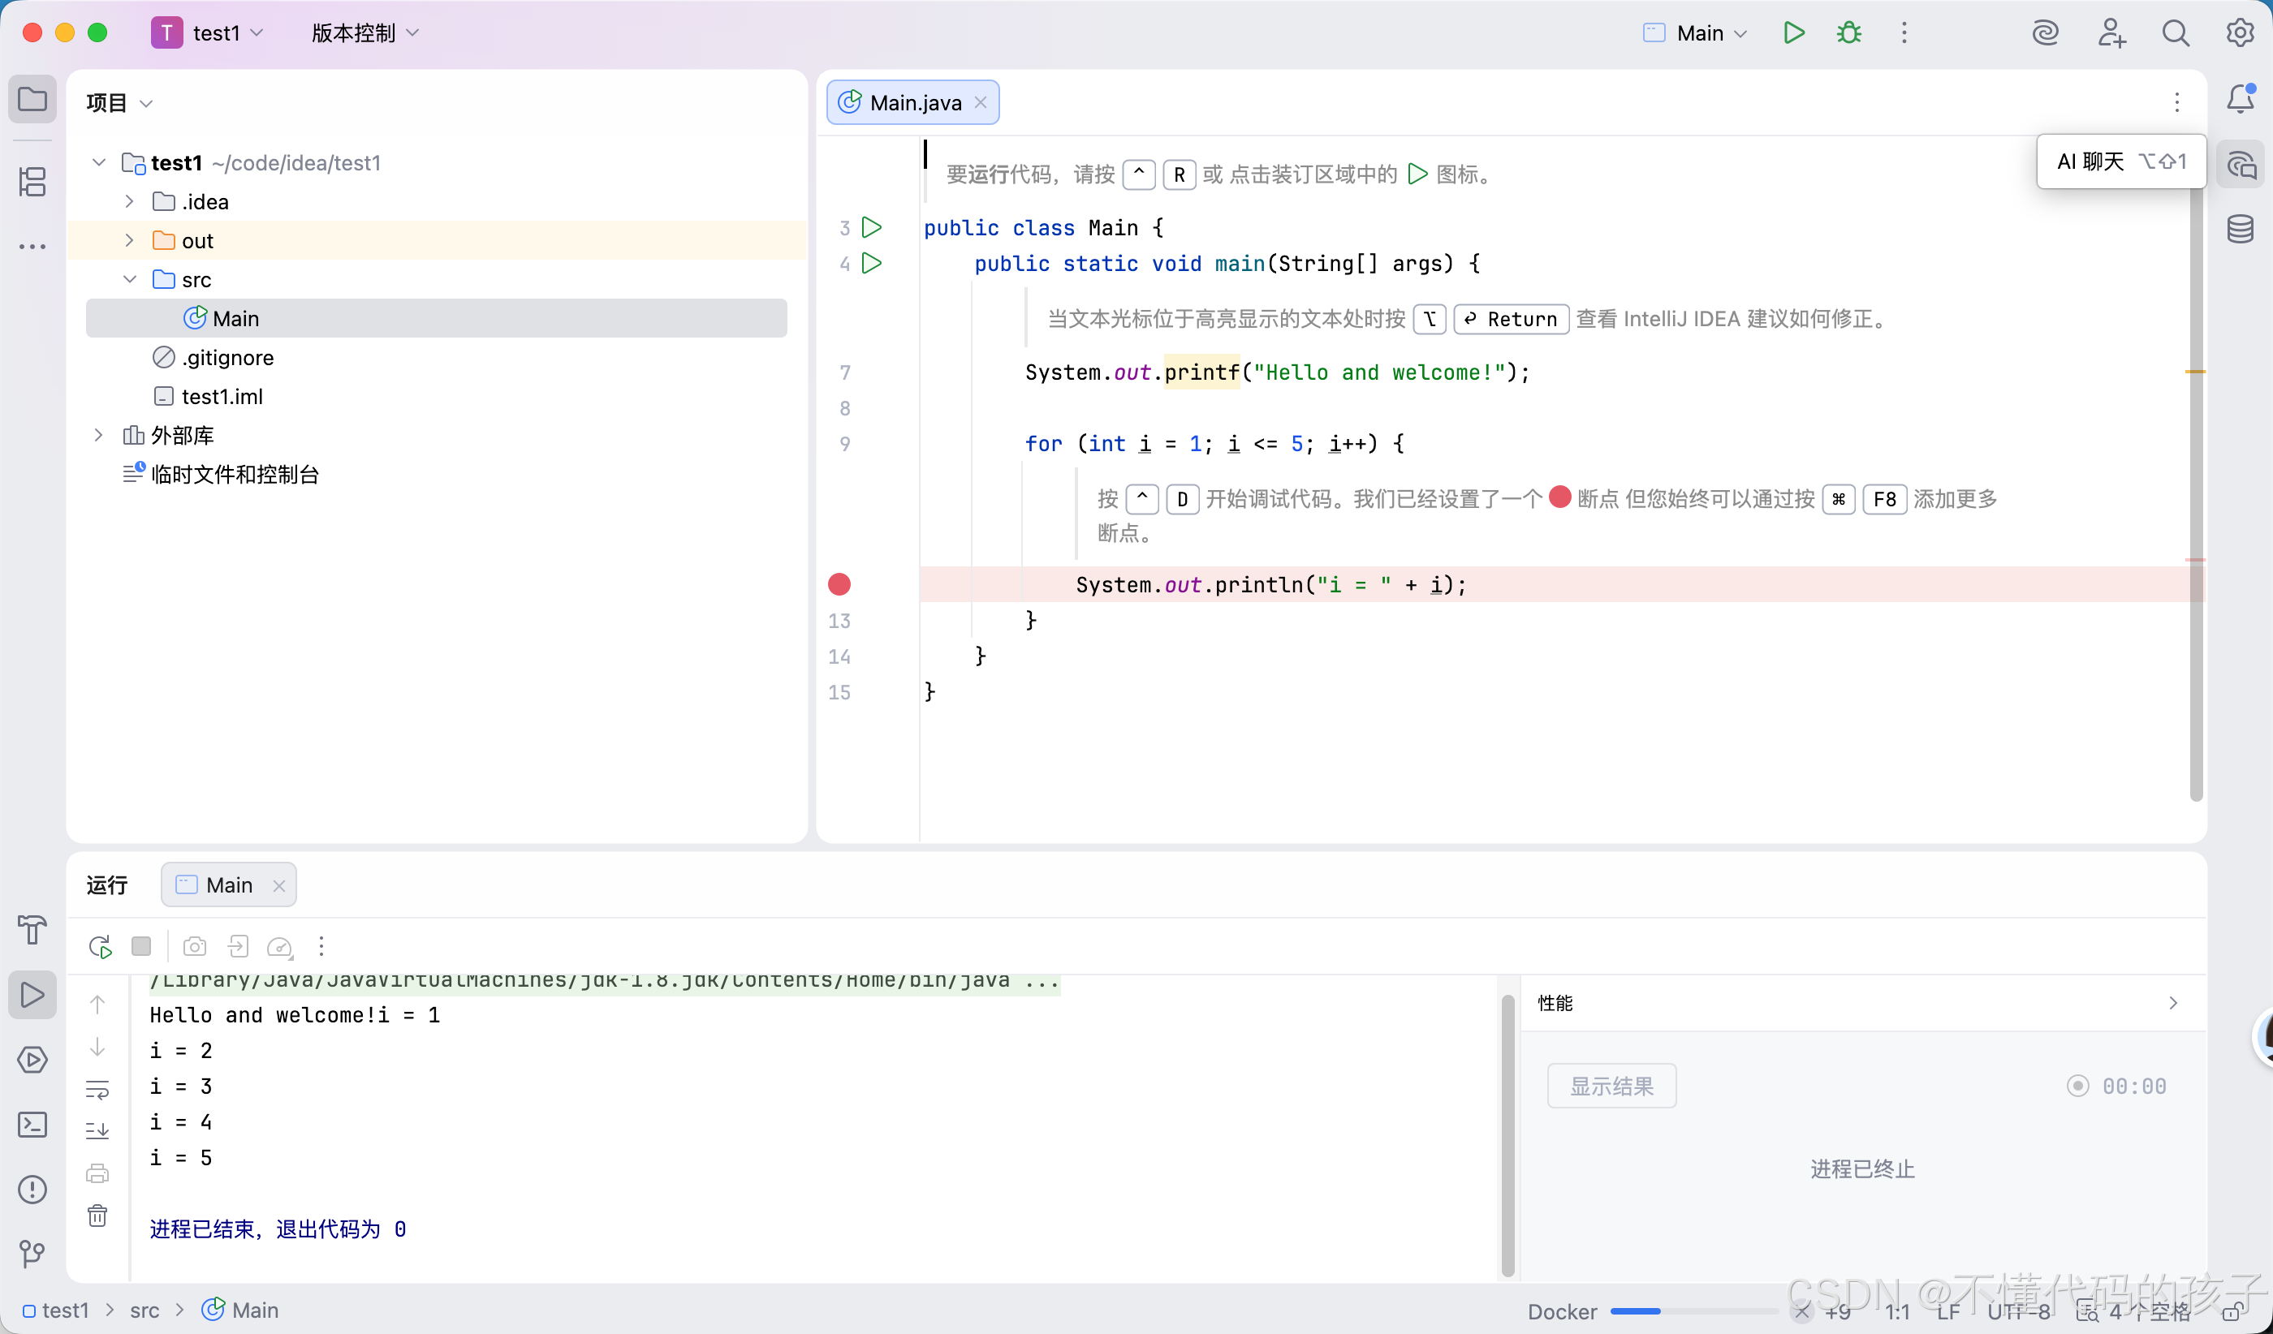Click the Rerun Main icon in run panel
Image resolution: width=2273 pixels, height=1334 pixels.
coord(99,946)
